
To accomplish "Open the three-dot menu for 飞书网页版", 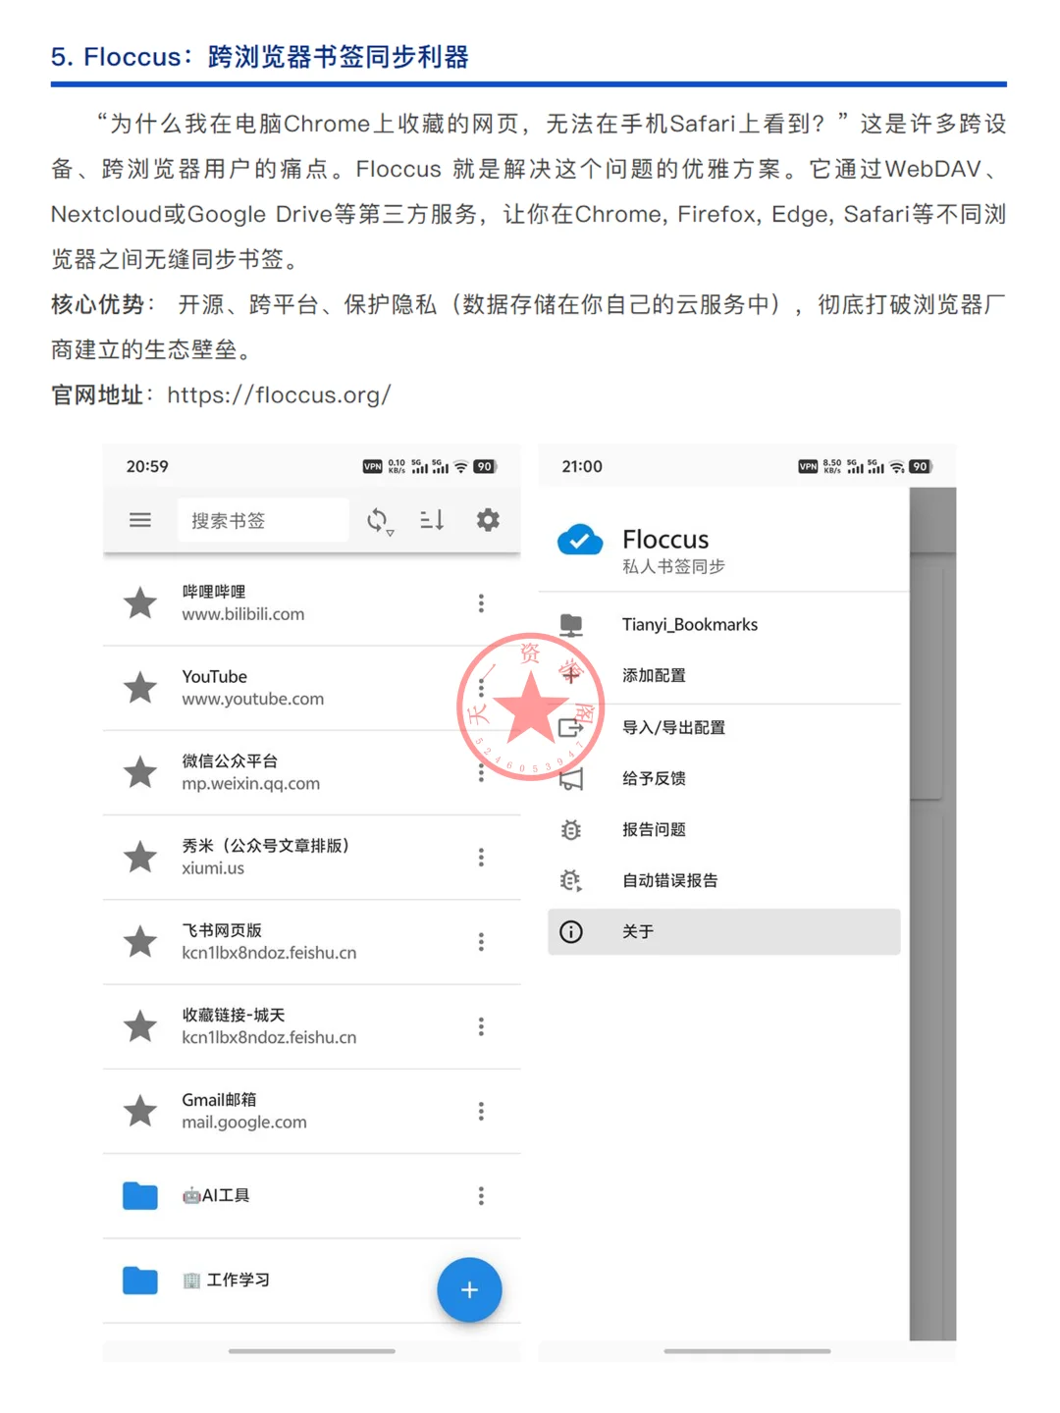I will 481,942.
